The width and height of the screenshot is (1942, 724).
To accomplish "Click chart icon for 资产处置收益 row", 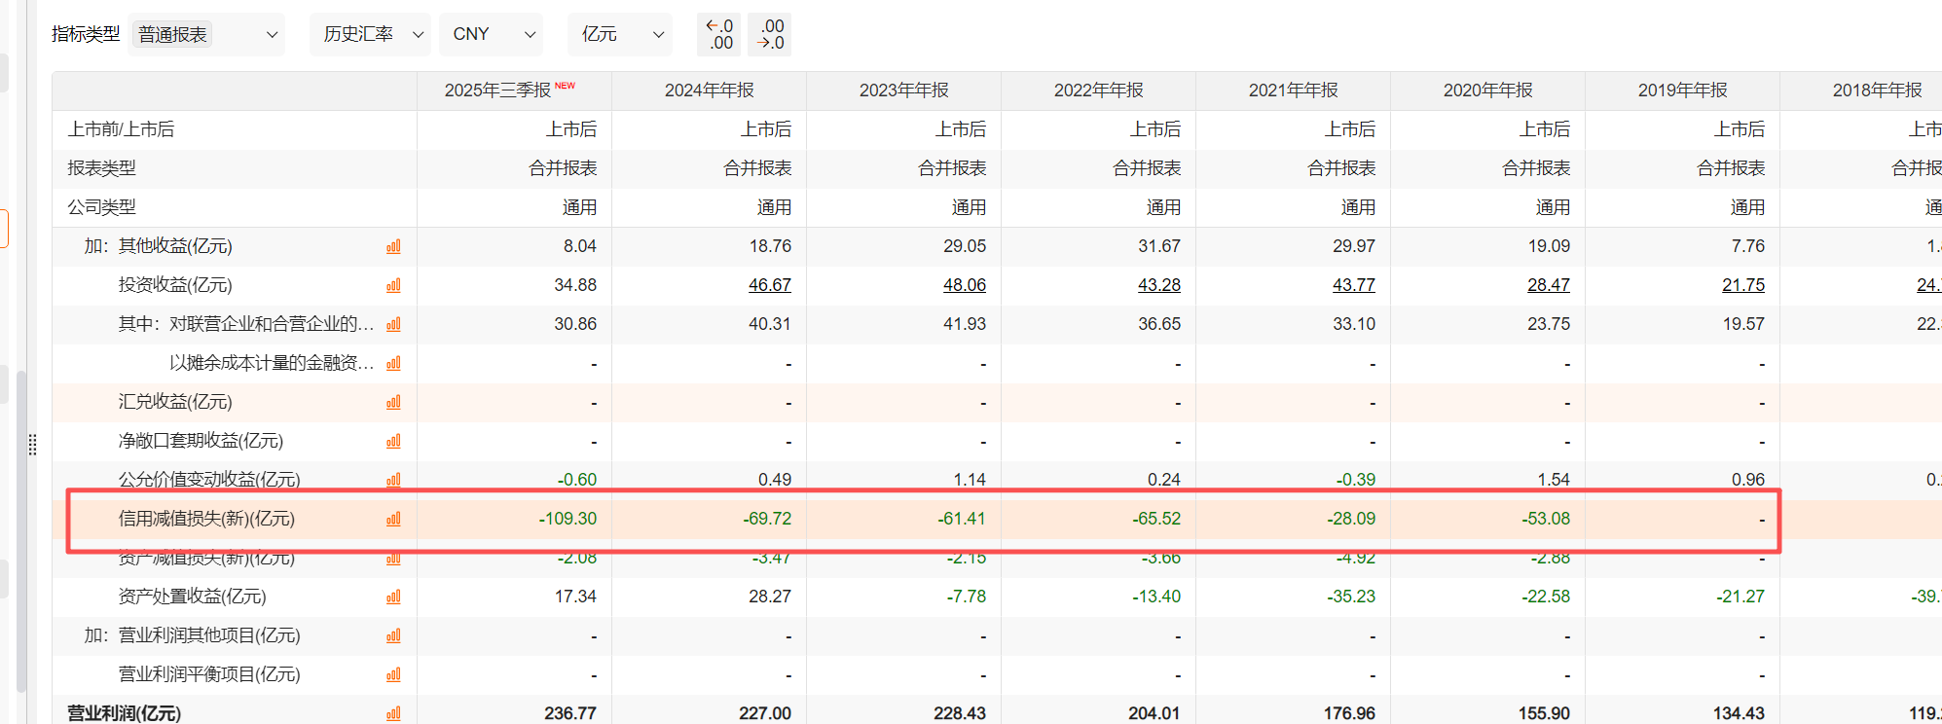I will point(393,597).
